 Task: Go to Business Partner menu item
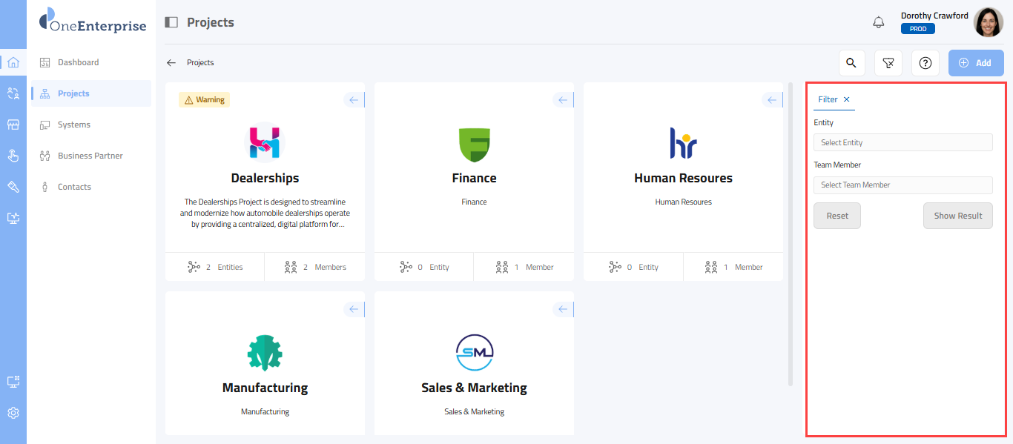click(x=90, y=156)
